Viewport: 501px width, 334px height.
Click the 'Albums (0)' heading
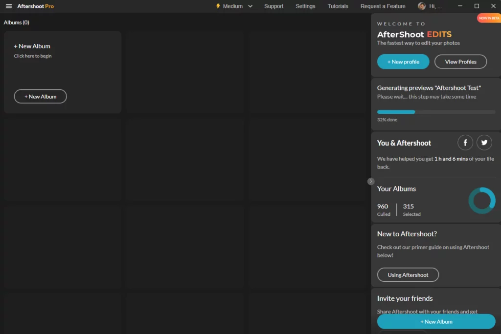[x=16, y=22]
